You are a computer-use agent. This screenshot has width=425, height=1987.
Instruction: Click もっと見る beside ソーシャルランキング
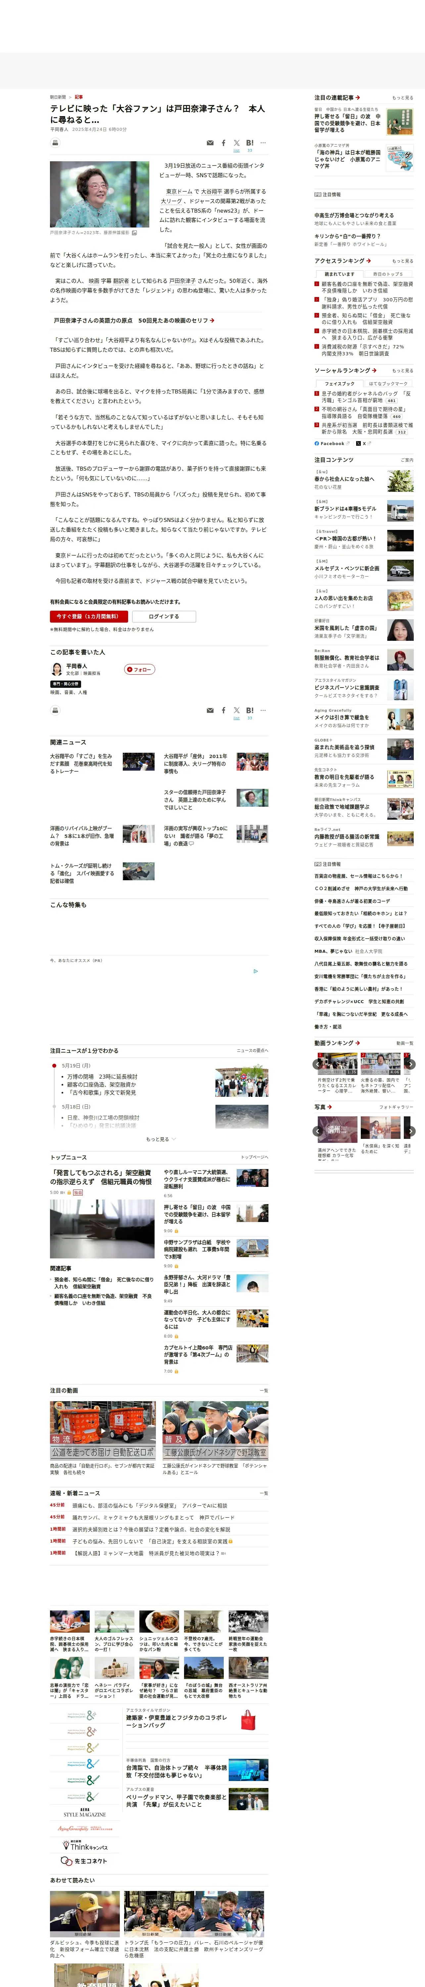point(402,370)
